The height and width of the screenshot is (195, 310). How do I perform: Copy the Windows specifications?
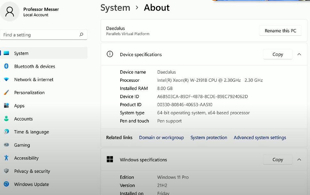point(278,160)
